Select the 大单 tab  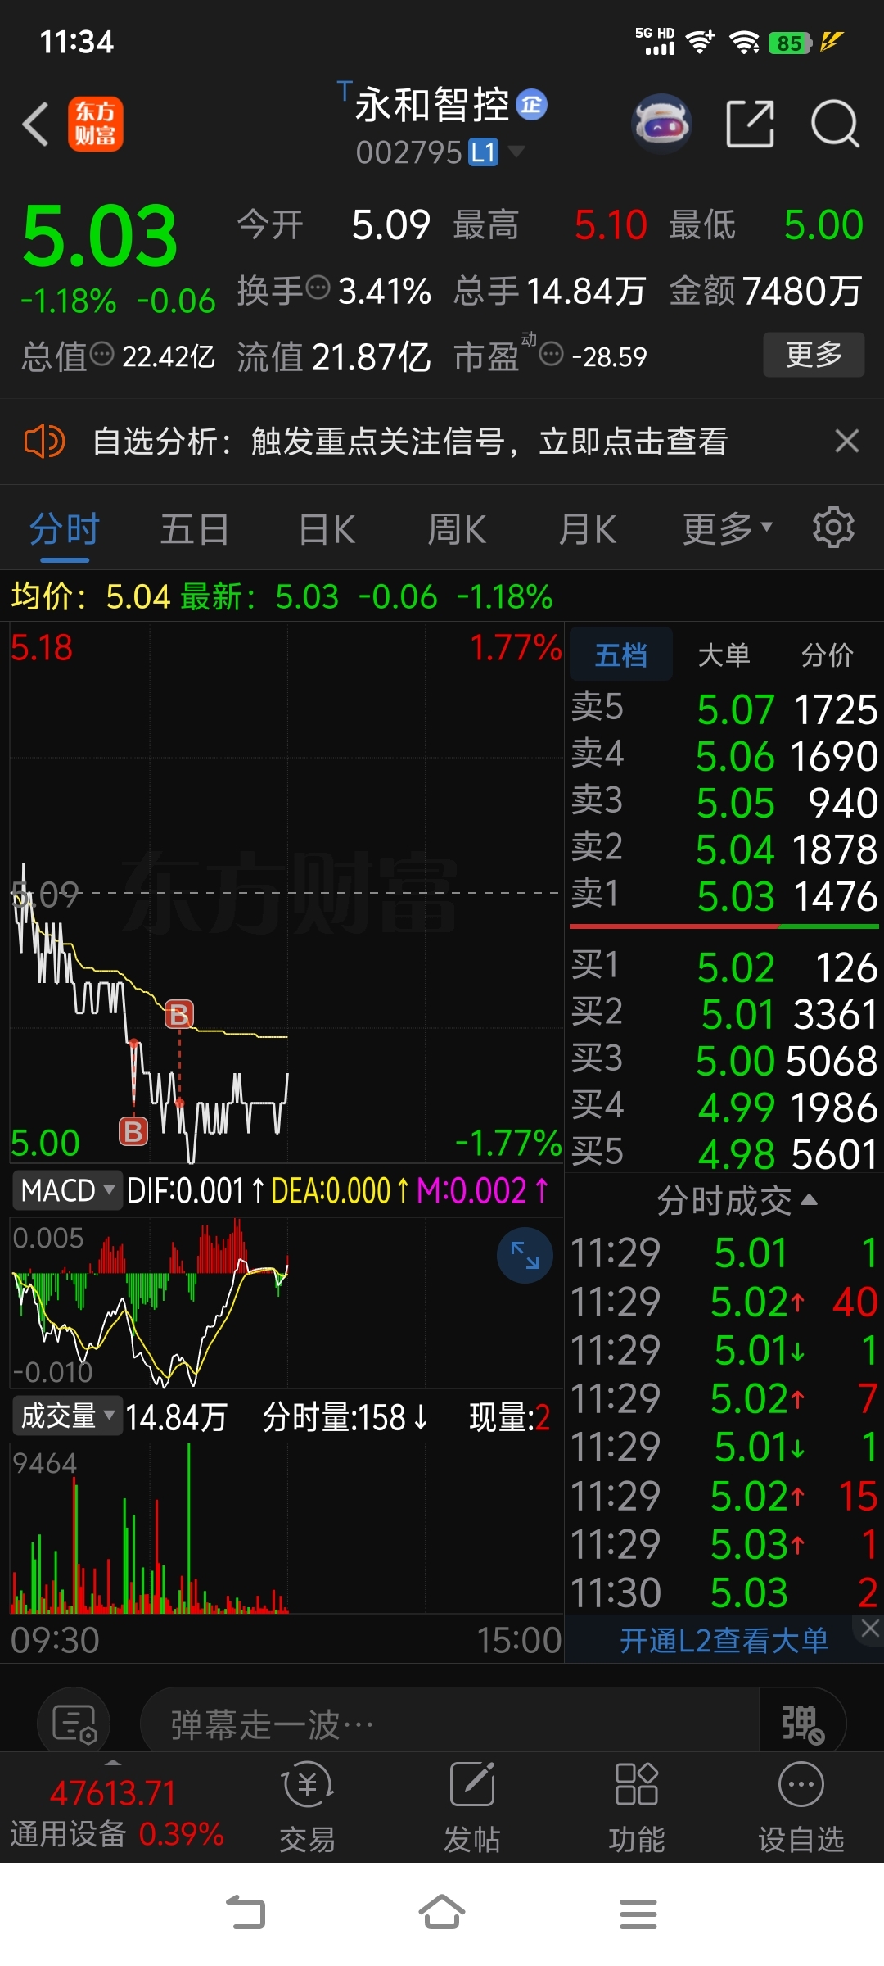click(724, 655)
